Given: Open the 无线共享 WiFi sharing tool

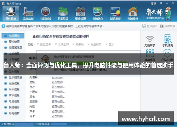Looking at the screenshot, I should [150, 41].
